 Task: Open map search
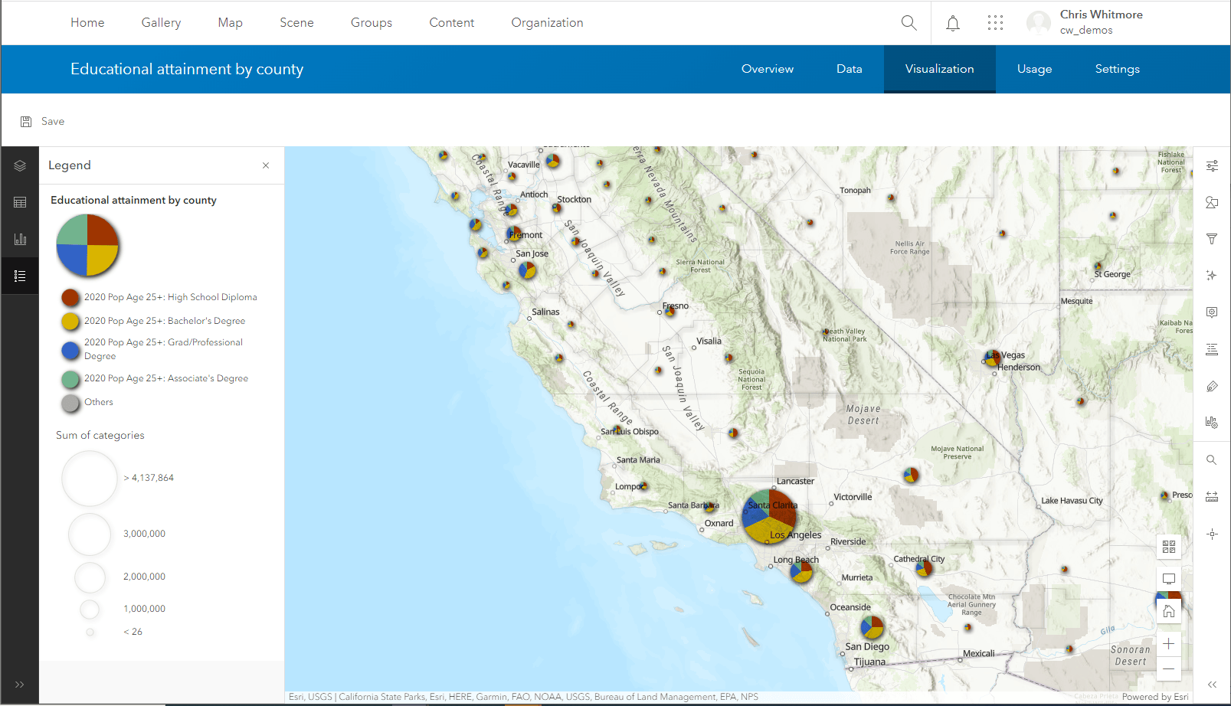click(1212, 459)
